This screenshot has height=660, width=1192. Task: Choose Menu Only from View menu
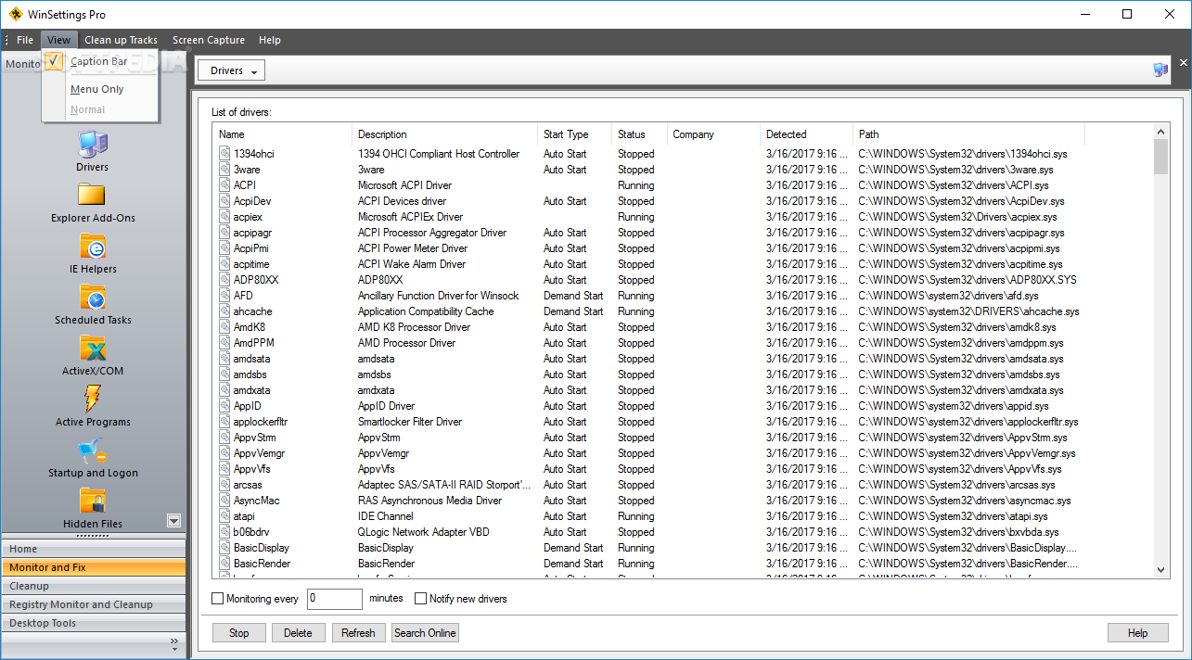pyautogui.click(x=97, y=89)
